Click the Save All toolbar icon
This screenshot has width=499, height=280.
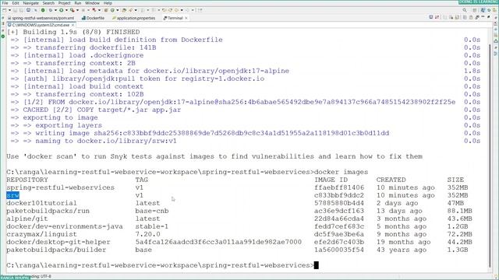[21, 10]
